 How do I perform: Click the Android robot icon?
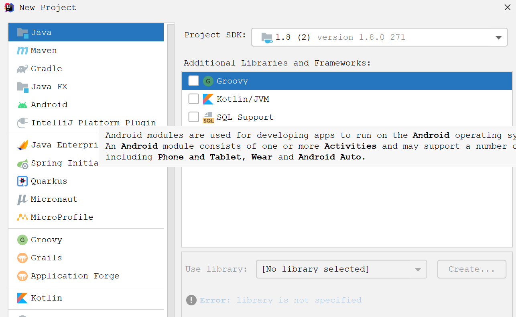pos(22,105)
